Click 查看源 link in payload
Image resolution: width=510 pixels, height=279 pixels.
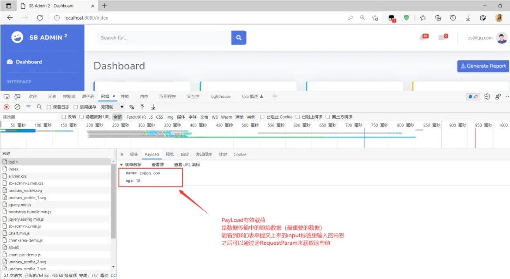point(158,165)
